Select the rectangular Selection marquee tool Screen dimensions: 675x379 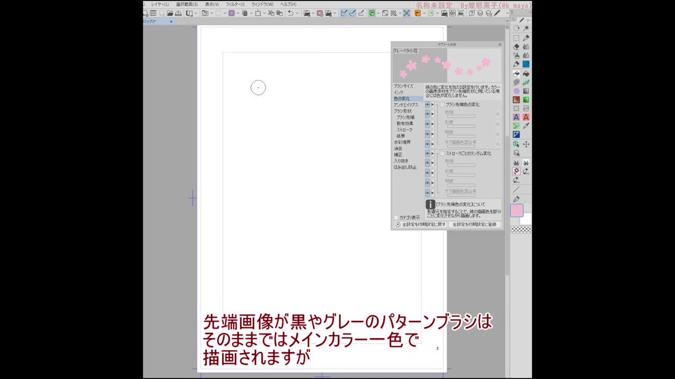pyautogui.click(x=516, y=39)
